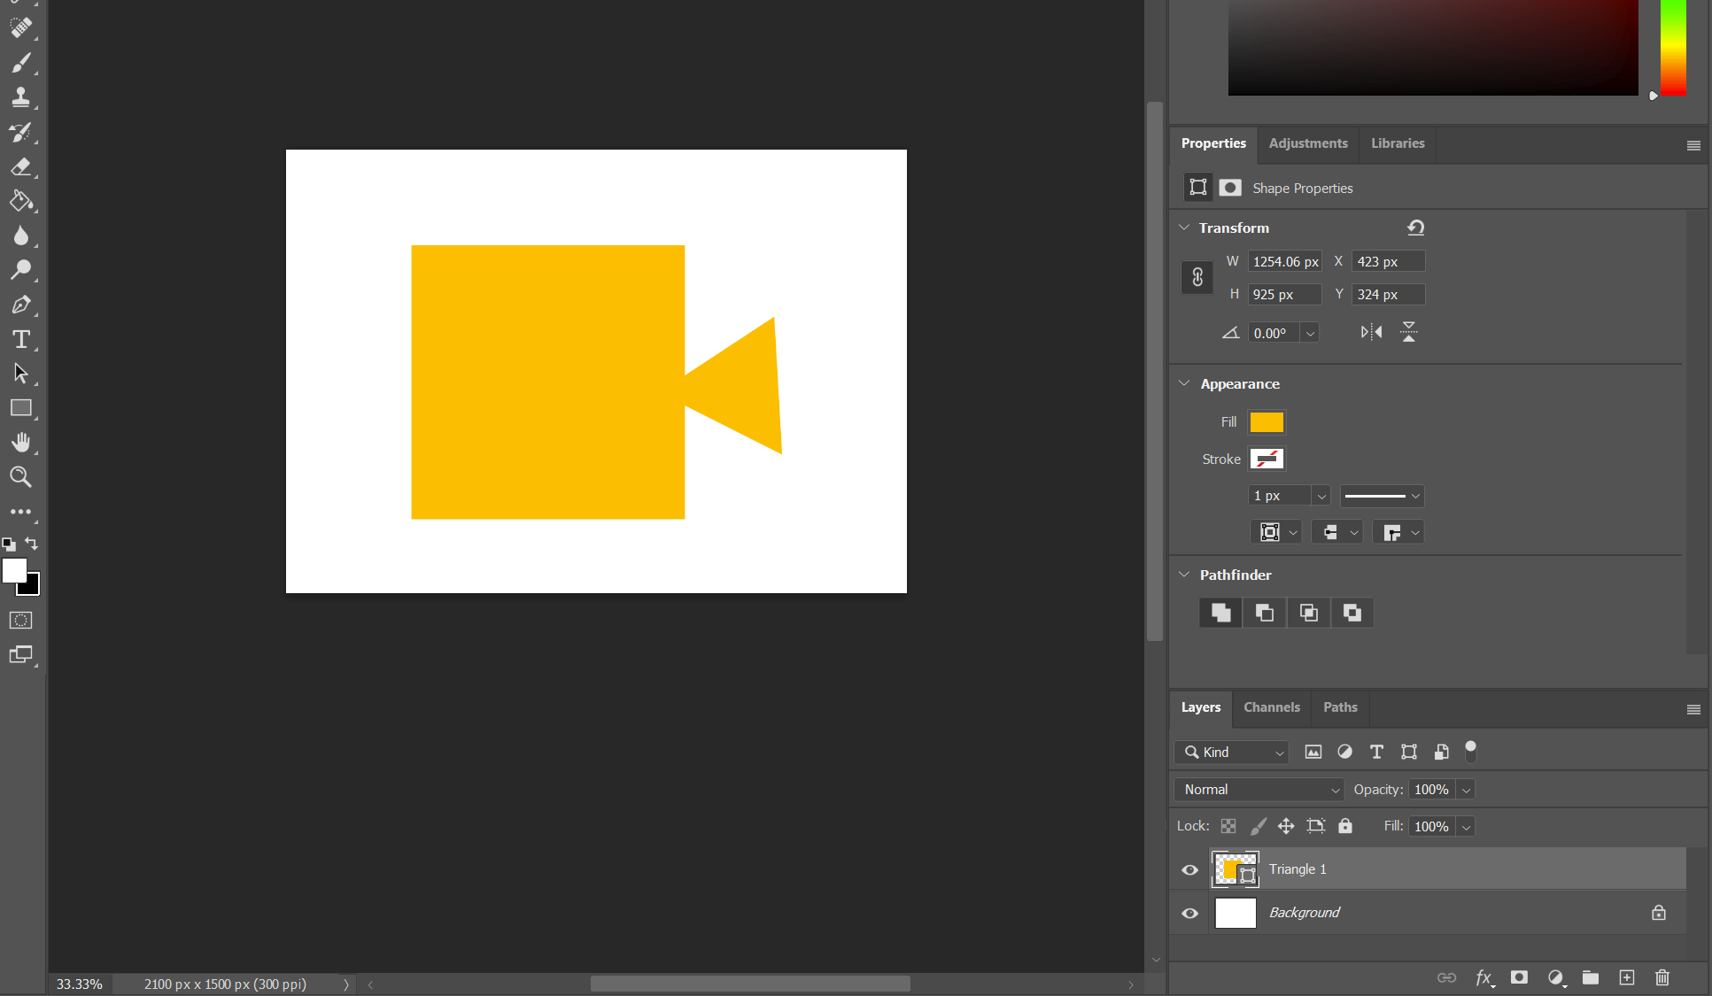Select the Pen tool
Image resolution: width=1712 pixels, height=996 pixels.
point(21,305)
